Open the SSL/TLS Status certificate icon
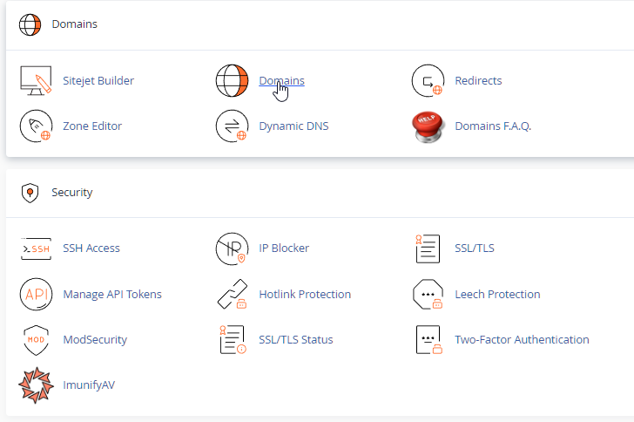This screenshot has height=422, width=634. [233, 339]
